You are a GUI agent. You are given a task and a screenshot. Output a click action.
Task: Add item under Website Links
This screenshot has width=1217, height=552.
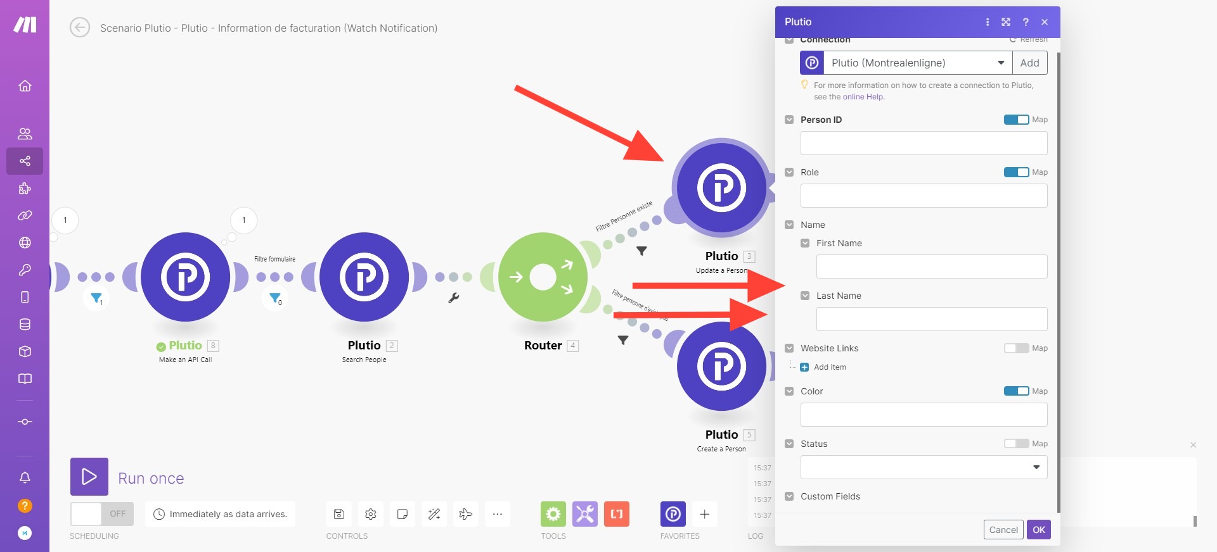823,367
